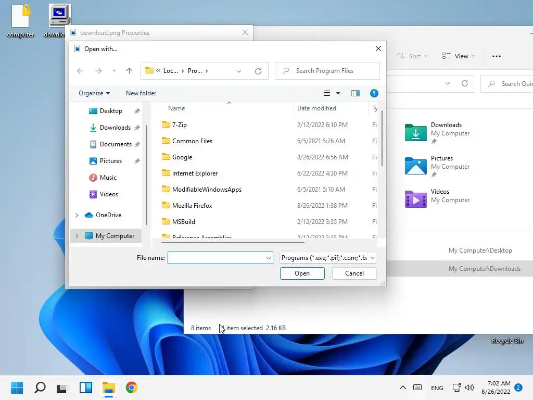Open the Recent locations chevron in dialog
Viewport: 533px width, 400px height.
click(114, 71)
